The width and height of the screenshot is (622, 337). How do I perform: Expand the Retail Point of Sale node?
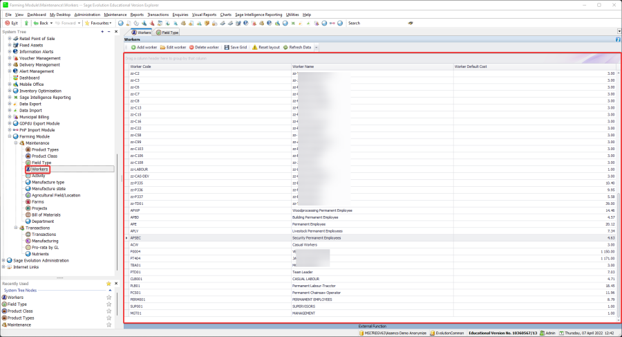click(10, 39)
